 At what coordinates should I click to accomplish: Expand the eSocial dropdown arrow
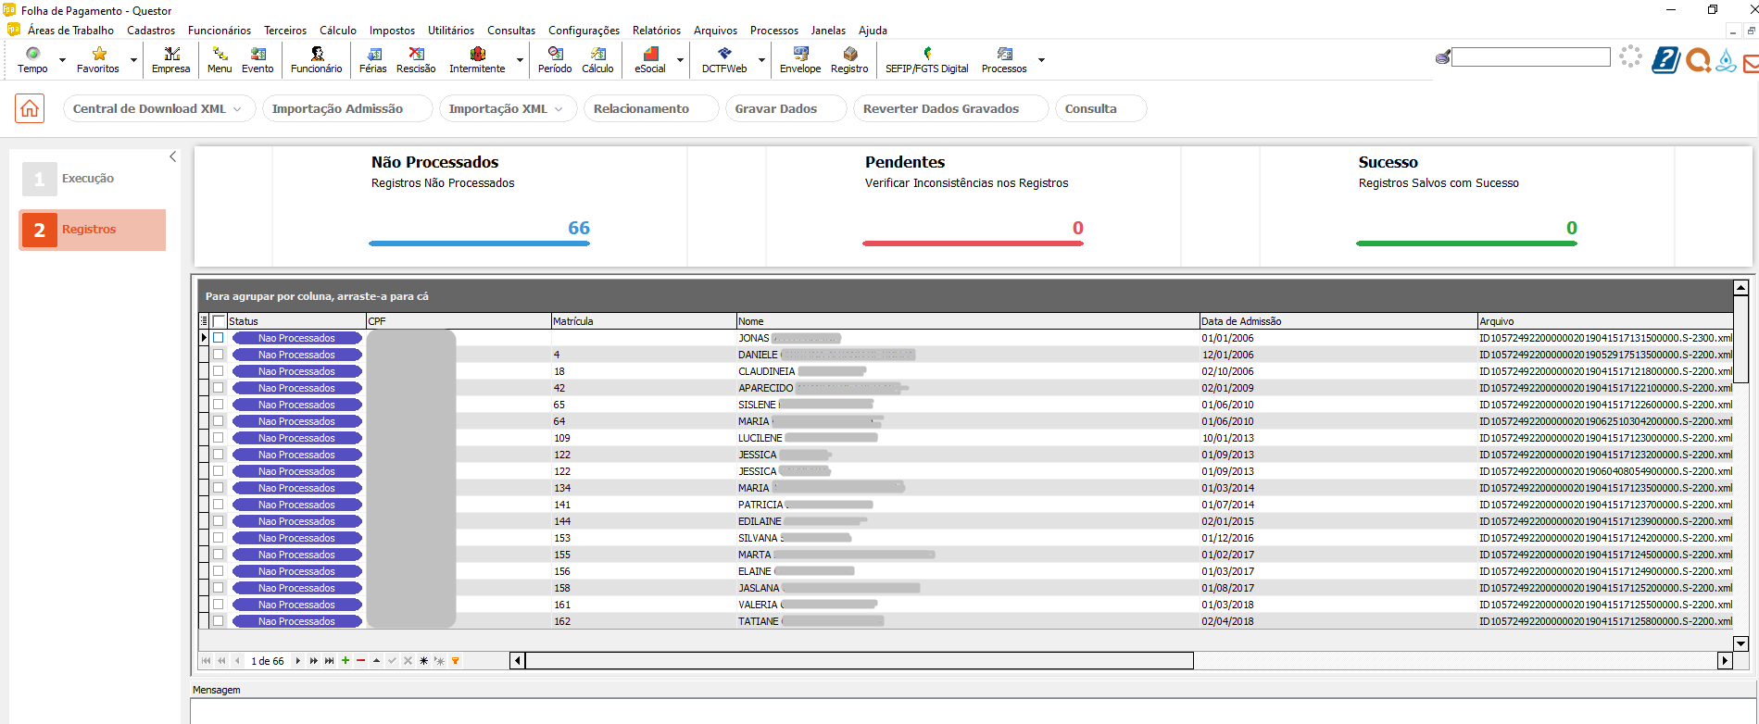coord(680,60)
